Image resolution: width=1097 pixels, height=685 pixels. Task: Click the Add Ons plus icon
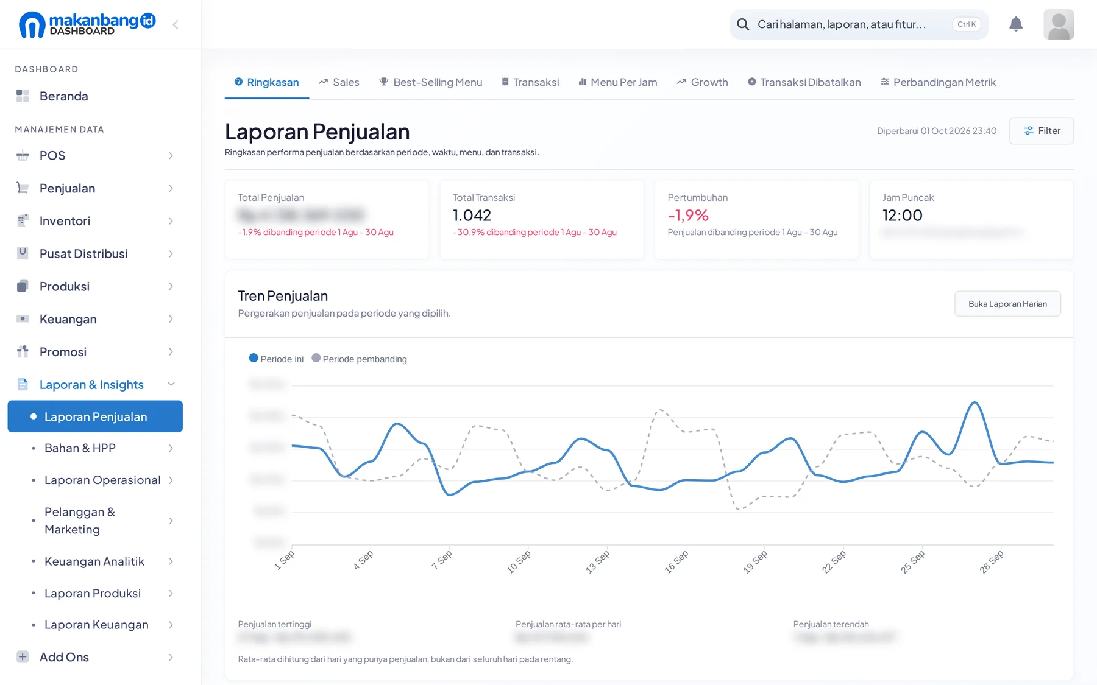[x=23, y=656]
